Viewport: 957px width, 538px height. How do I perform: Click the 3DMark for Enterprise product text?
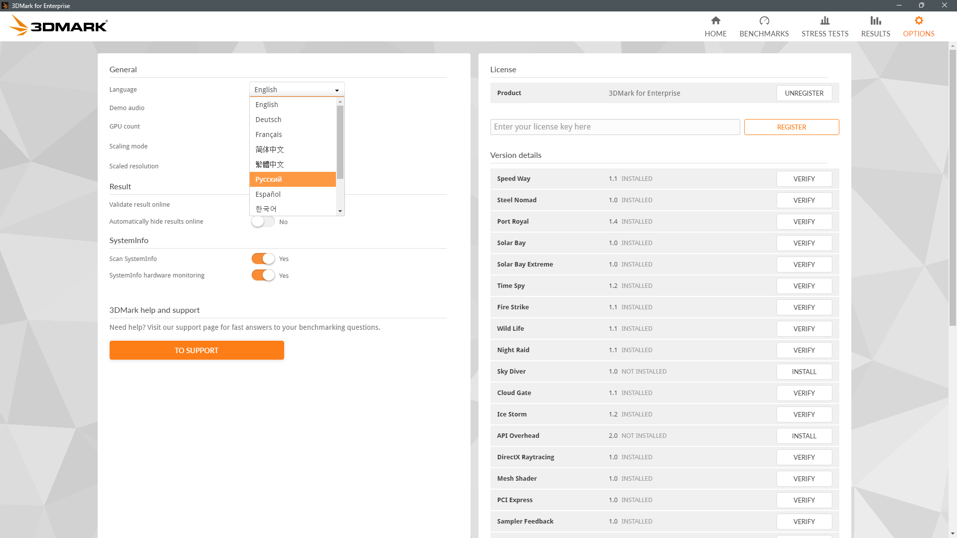pos(644,93)
